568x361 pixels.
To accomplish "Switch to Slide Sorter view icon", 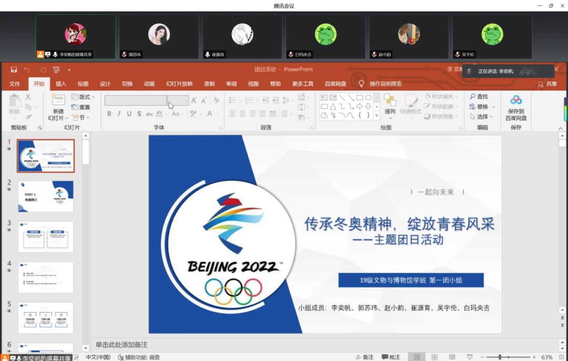I will (x=435, y=357).
